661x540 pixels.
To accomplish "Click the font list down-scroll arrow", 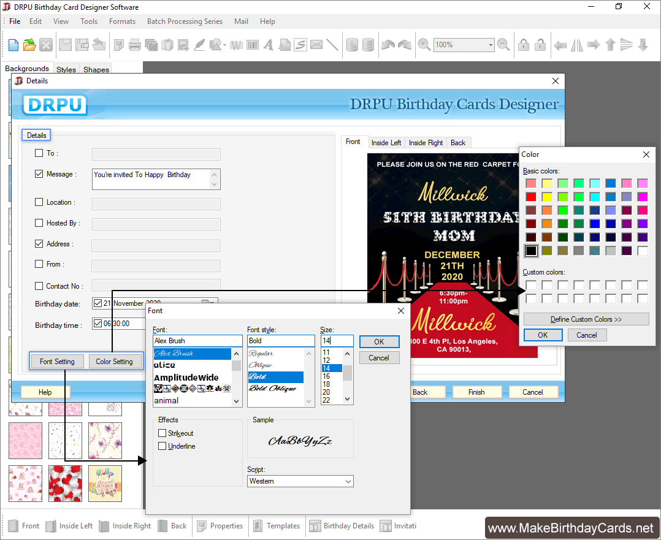I will coord(237,401).
